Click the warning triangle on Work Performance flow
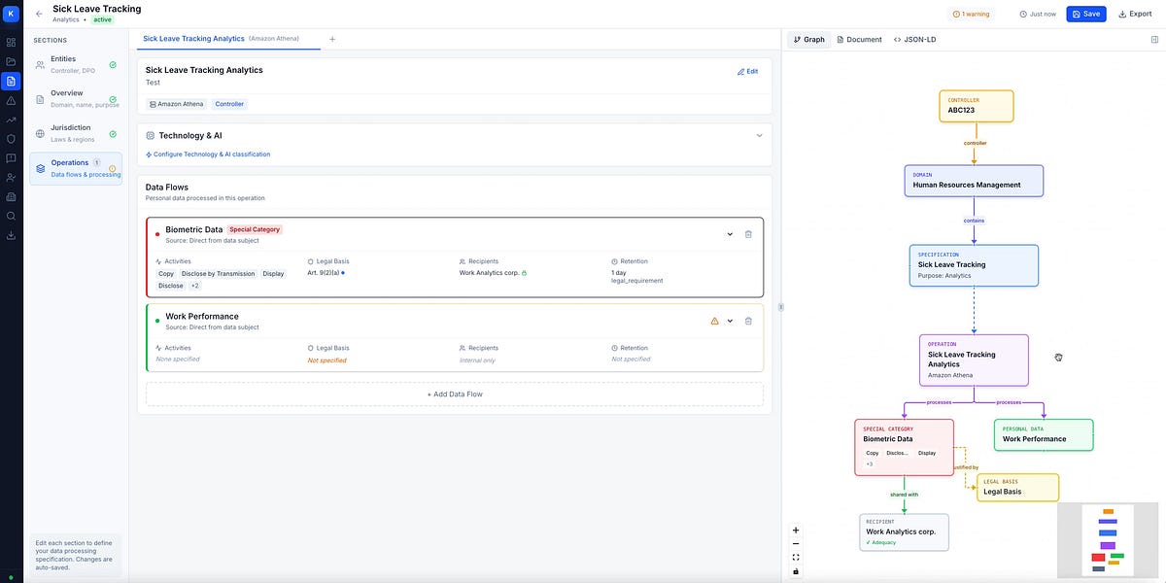Viewport: 1166px width, 583px height. click(714, 321)
